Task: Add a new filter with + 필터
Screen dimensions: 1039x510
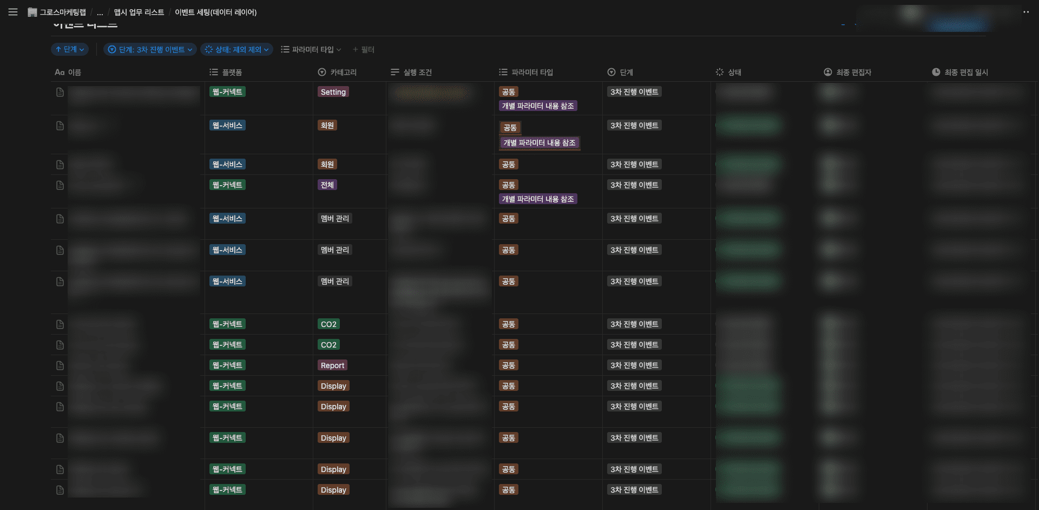Action: pos(364,49)
